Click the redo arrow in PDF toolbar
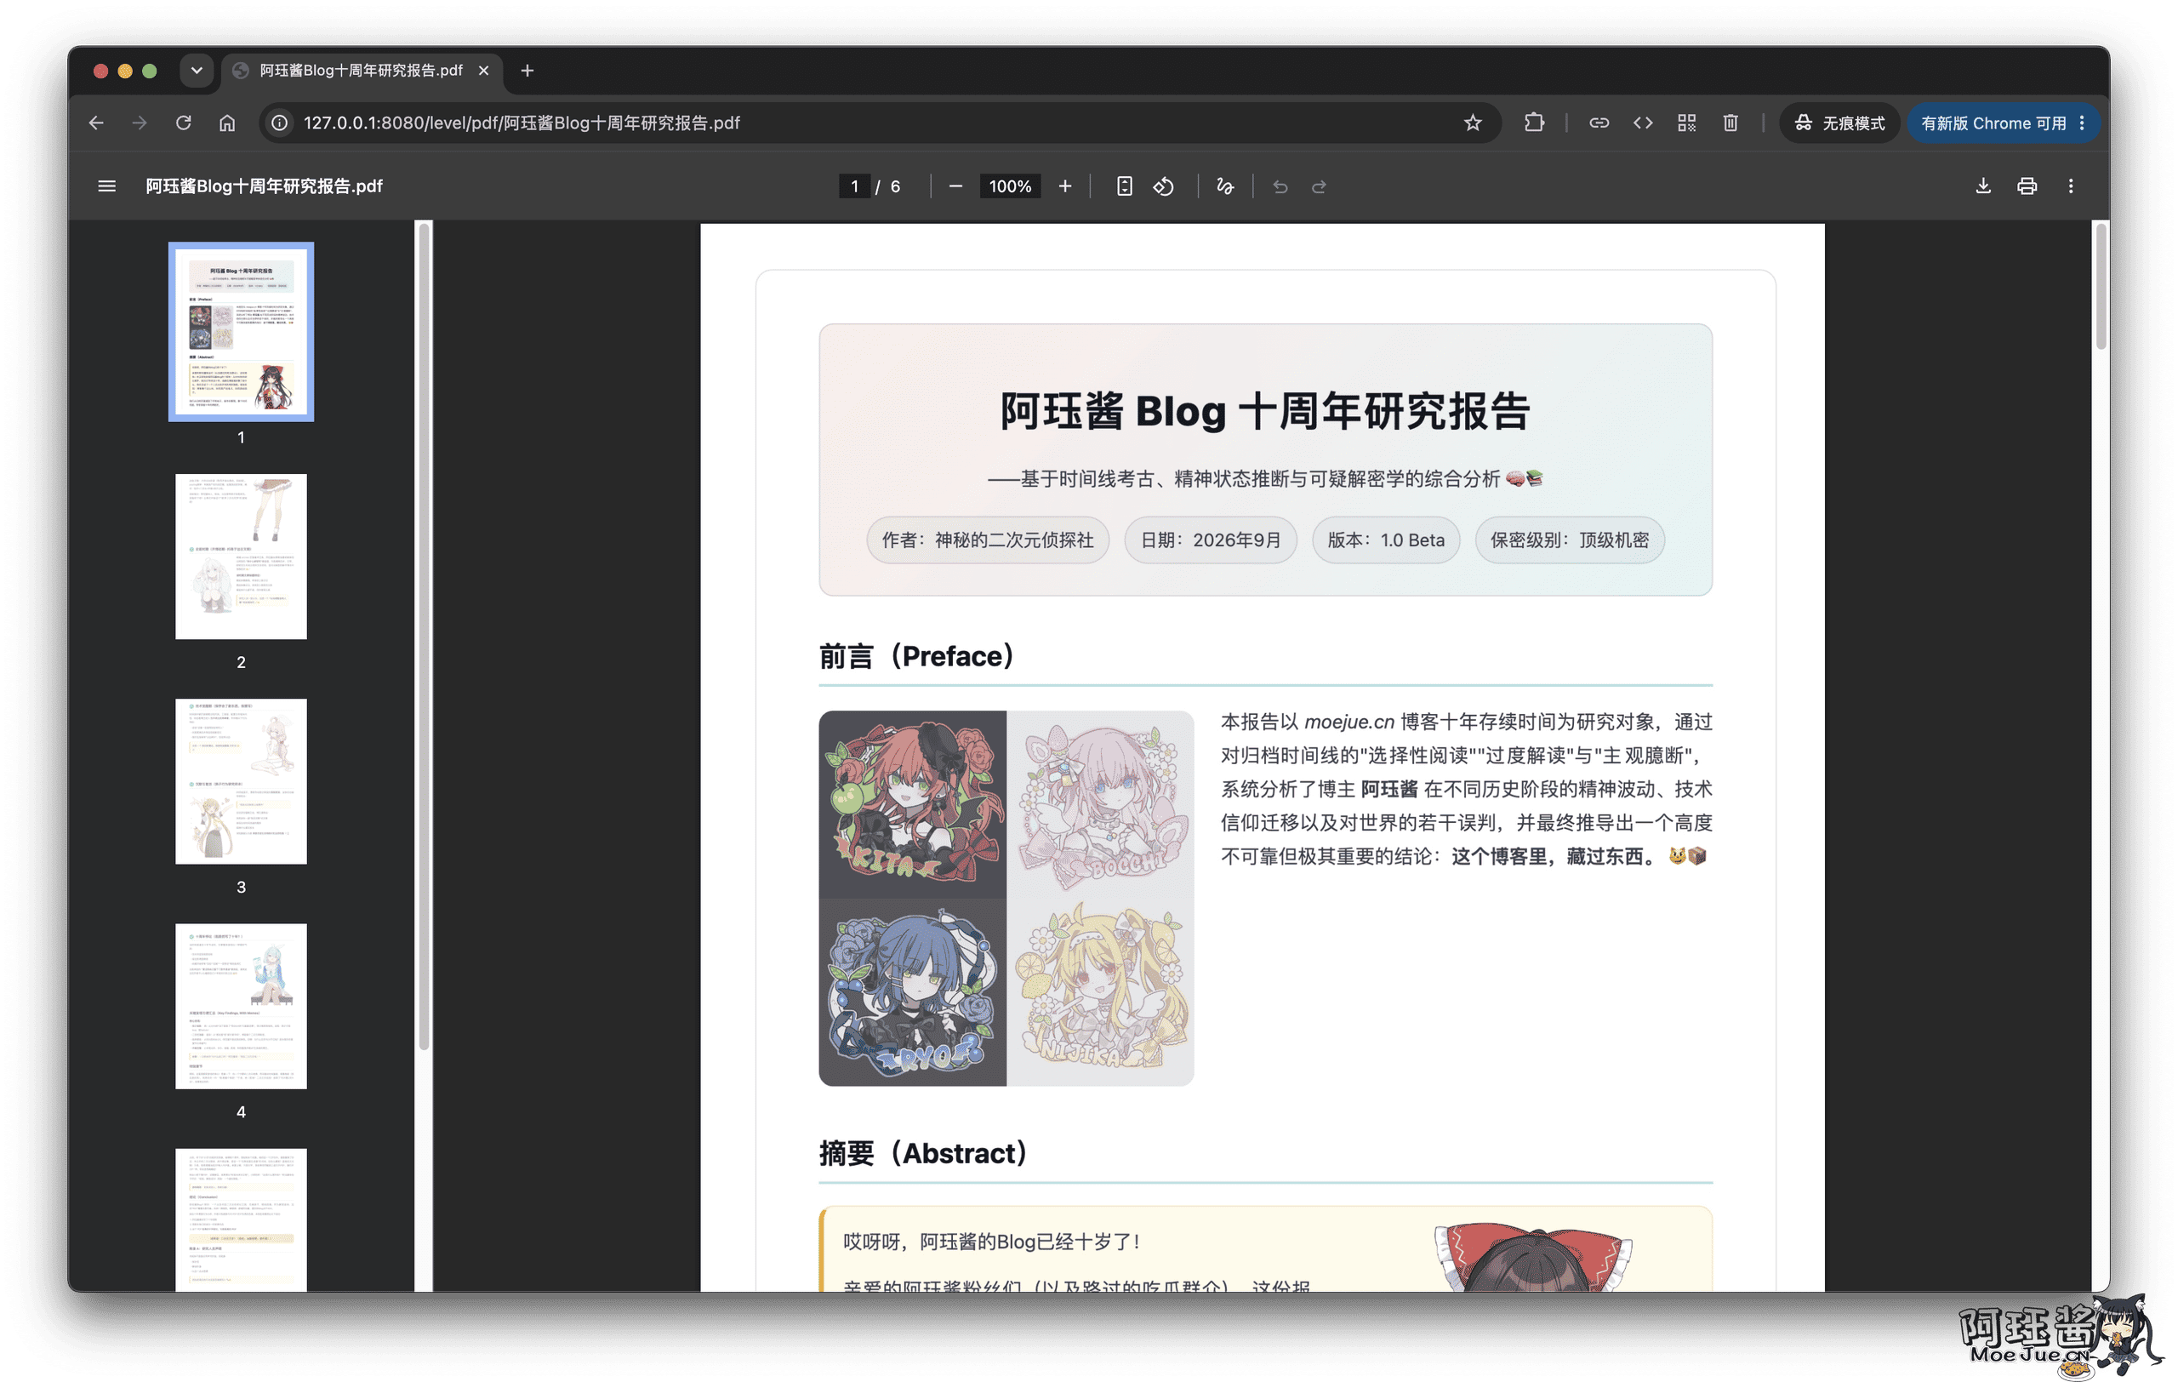 pyautogui.click(x=1319, y=186)
